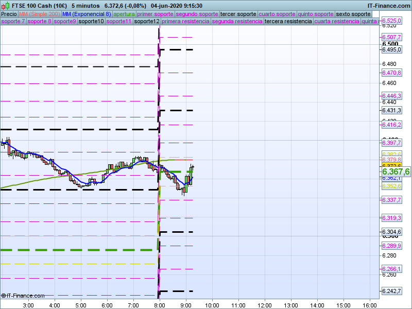Select the tercer soporte legend item
Screen dimensions: 412x309
tap(238, 14)
